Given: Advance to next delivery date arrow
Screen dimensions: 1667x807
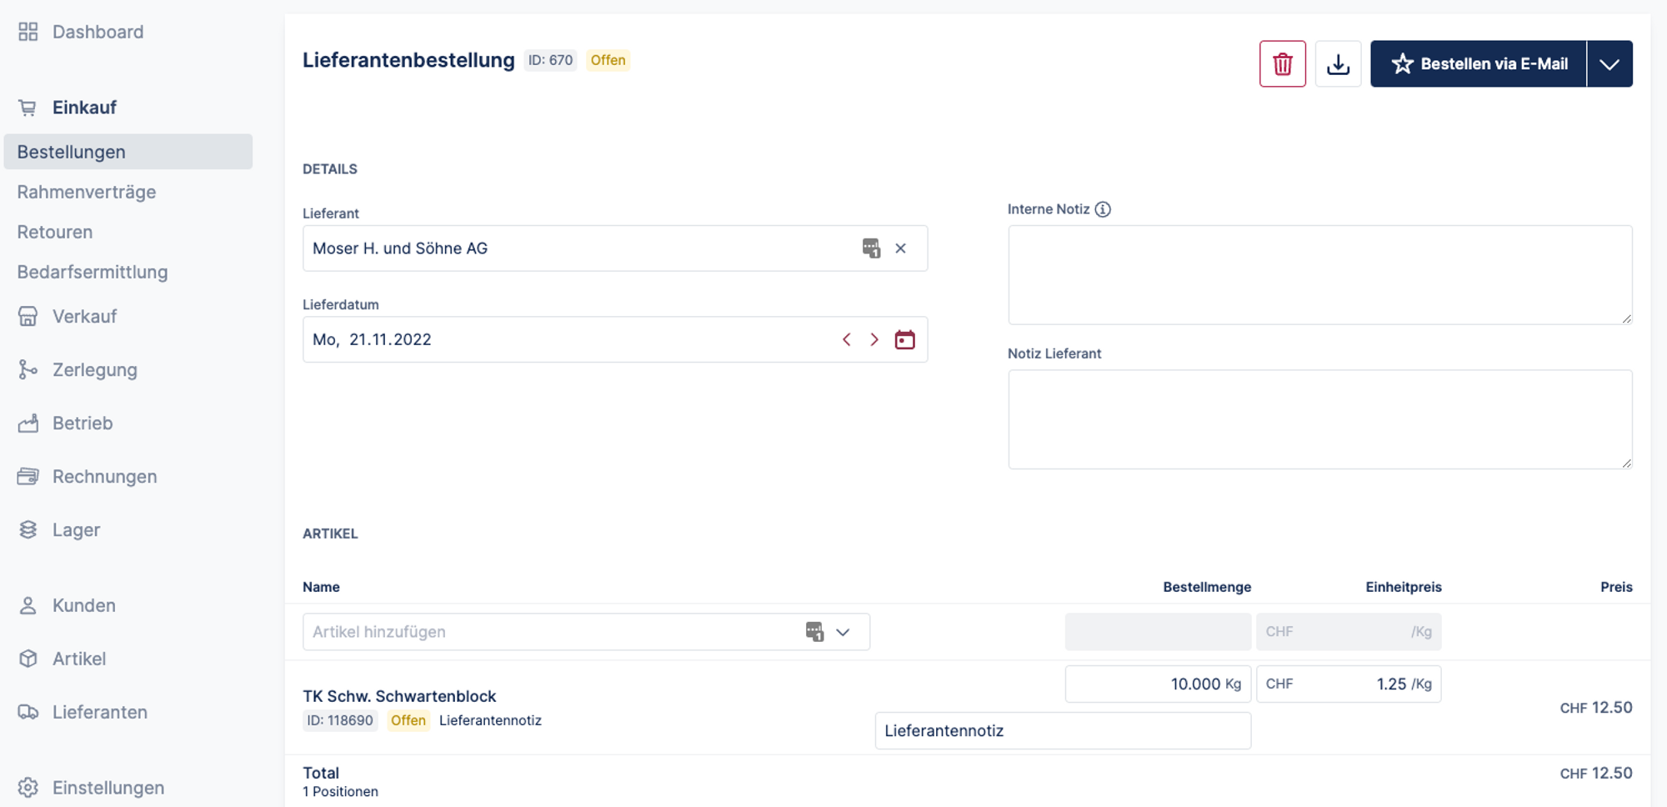Looking at the screenshot, I should coord(874,340).
